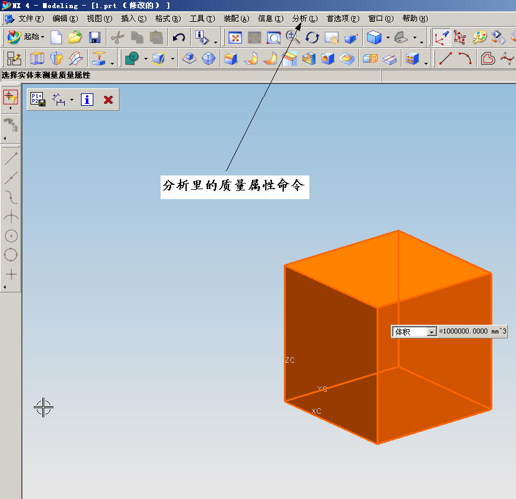Select the Zoom in/out magnifier tool
The height and width of the screenshot is (499, 516).
click(x=293, y=37)
